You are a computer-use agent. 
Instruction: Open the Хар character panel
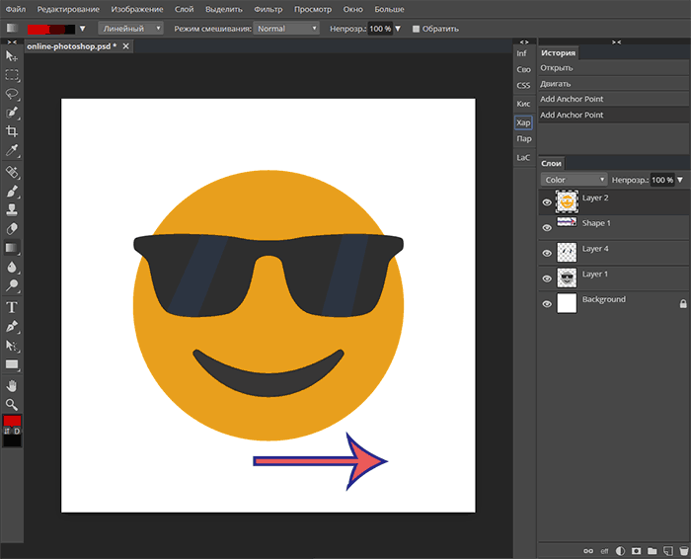coord(523,122)
